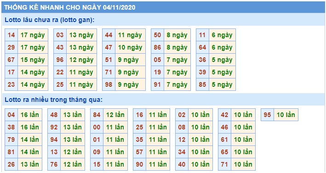Select lotto gan number cell 91
Screen dimensions: 326x173
[x=157, y=84]
